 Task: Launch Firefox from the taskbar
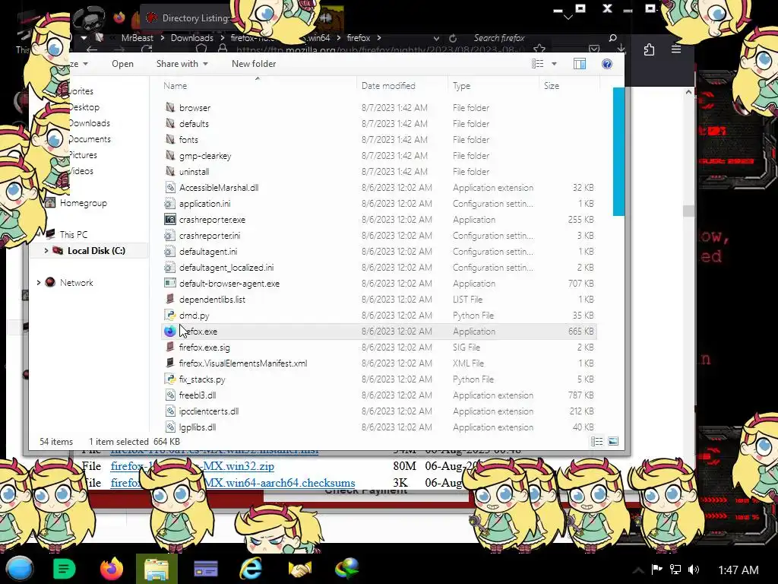click(x=111, y=569)
